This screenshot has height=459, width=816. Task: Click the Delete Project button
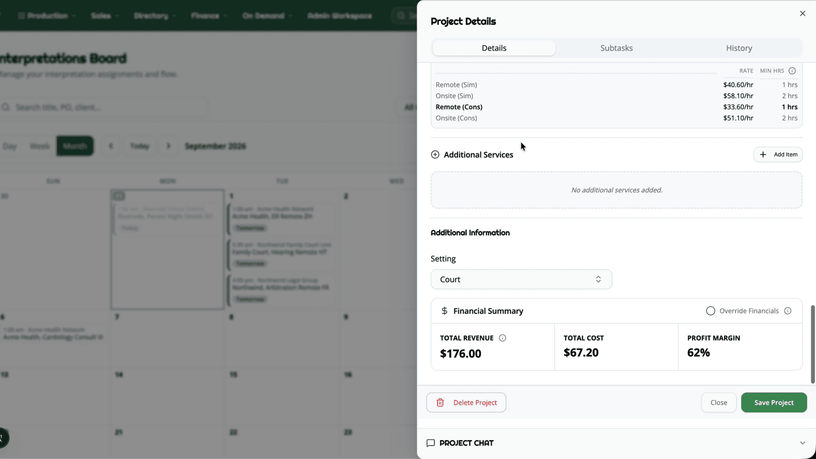click(466, 403)
